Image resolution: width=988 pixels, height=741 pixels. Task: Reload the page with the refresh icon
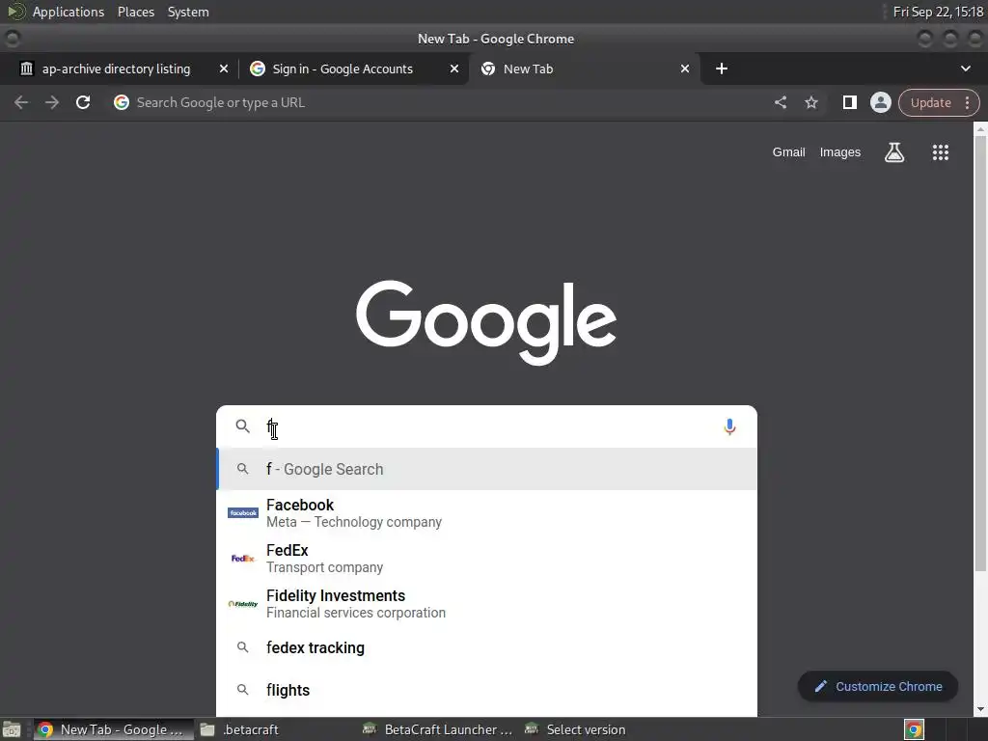[x=83, y=102]
